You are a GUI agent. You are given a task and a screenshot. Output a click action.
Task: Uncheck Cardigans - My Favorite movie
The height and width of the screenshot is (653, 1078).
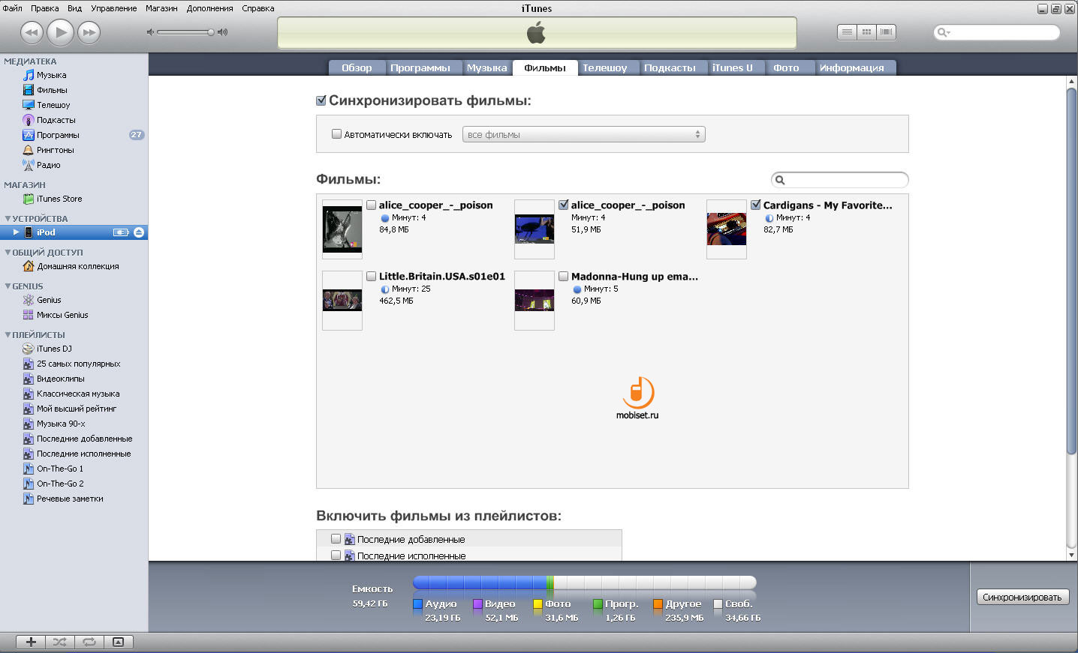tap(755, 205)
